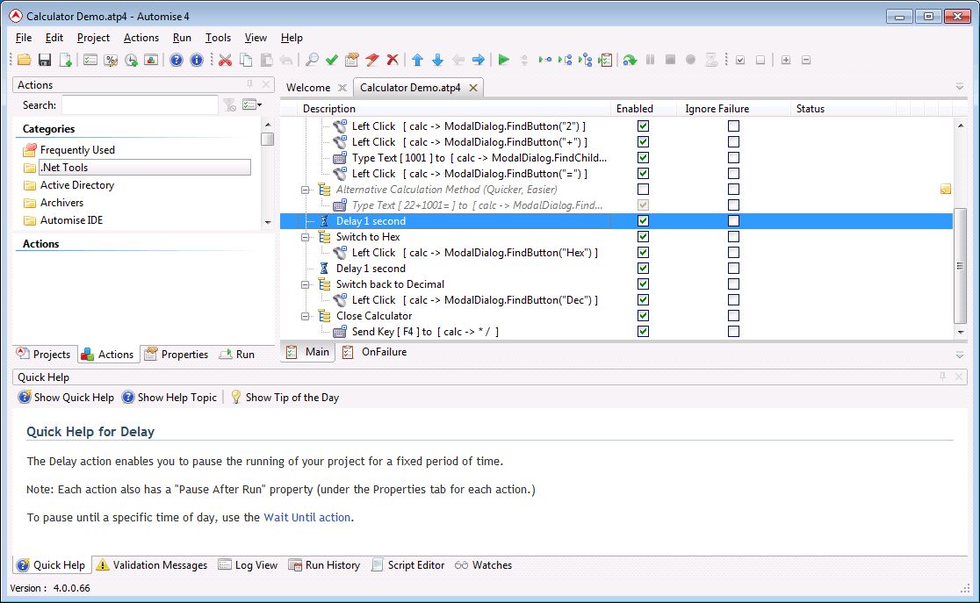Enable the Alternative Calculation Method step

643,189
